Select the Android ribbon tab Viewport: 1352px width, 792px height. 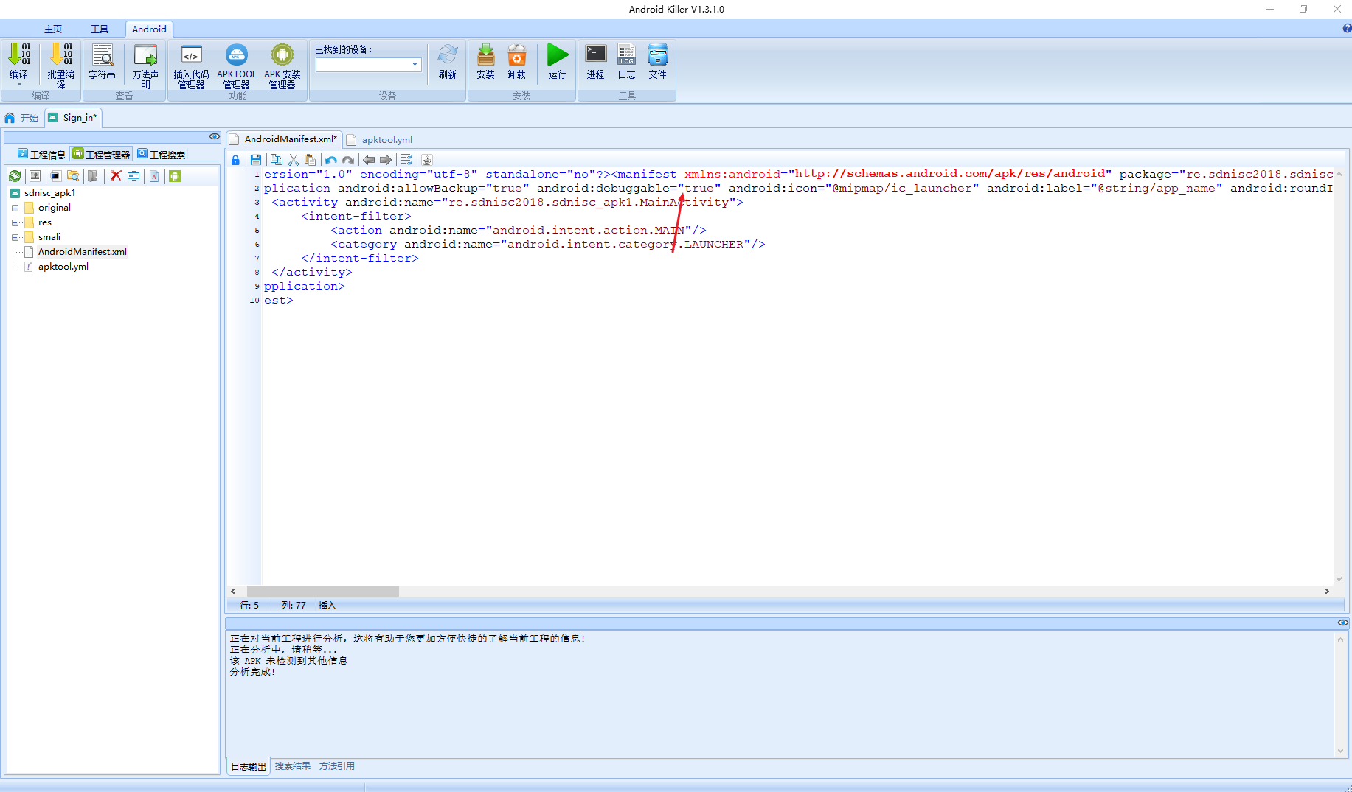pos(149,29)
